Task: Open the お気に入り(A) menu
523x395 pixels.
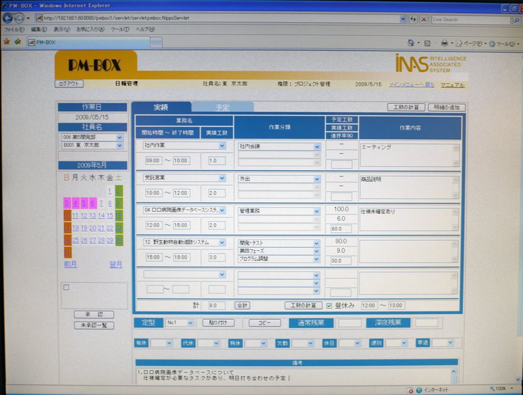Action: pos(90,29)
